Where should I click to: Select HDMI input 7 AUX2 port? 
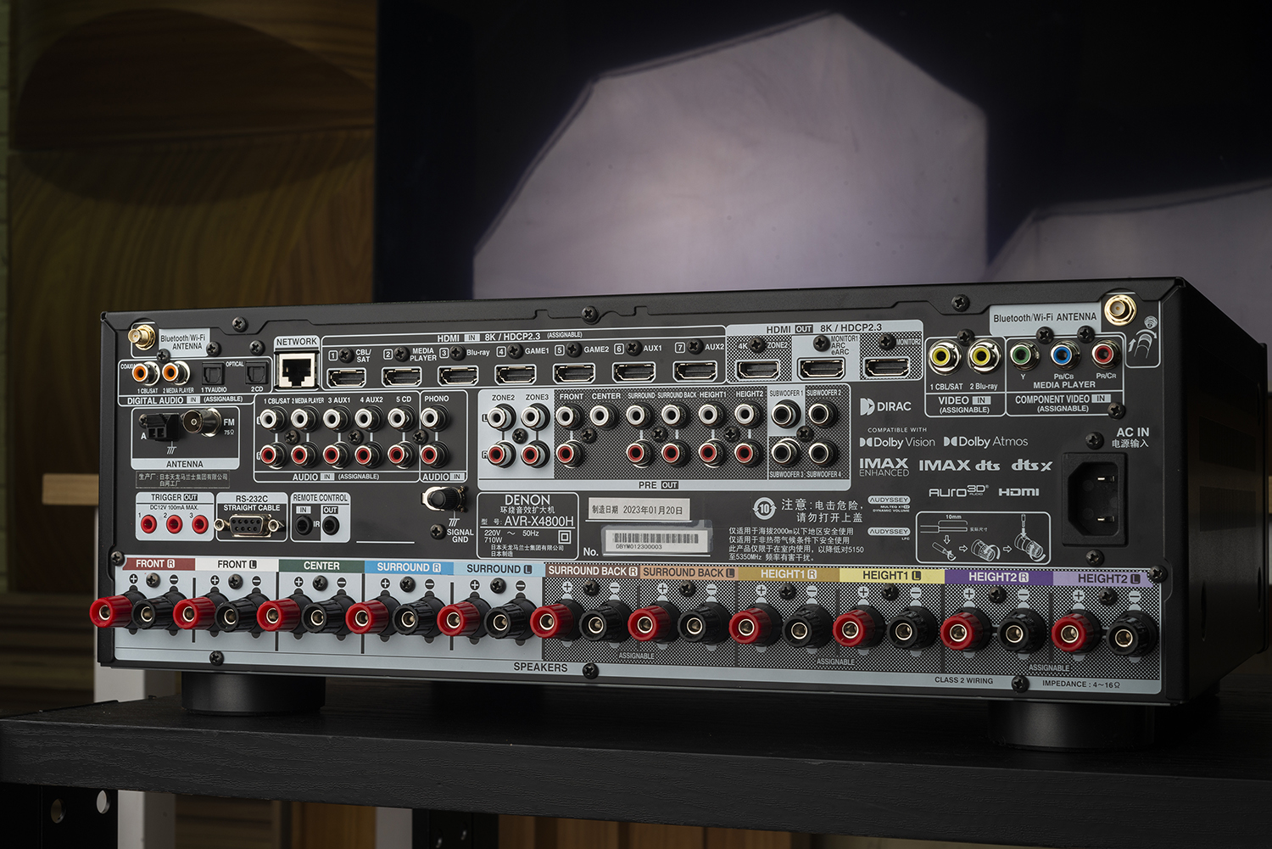(x=695, y=371)
